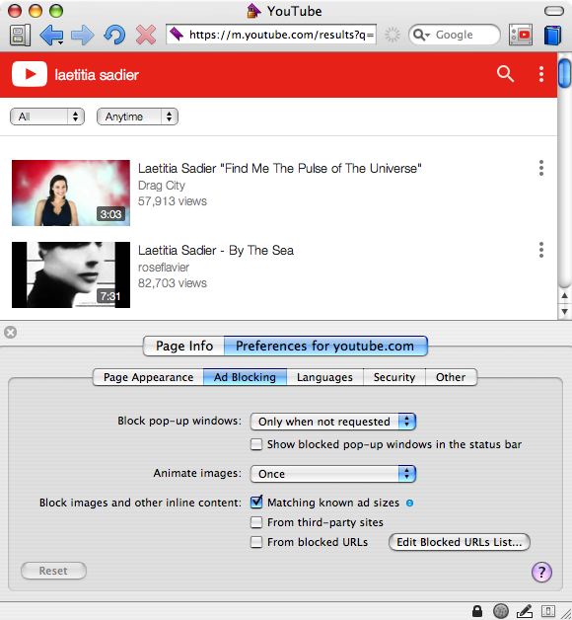The height and width of the screenshot is (620, 572).
Task: Click the blue vertical scrollbar thumb
Action: [x=564, y=73]
